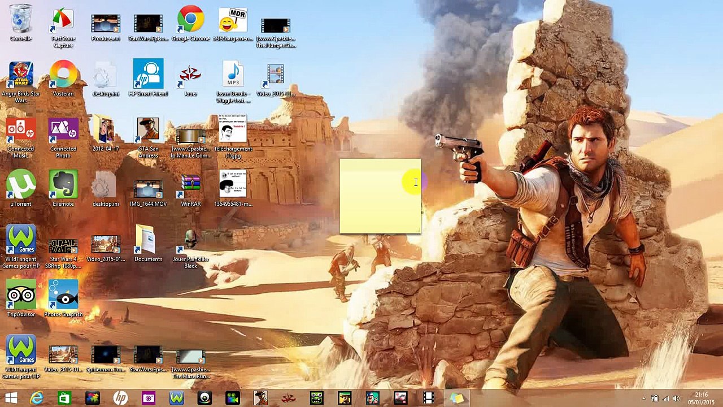Select the MDR smiley téléchargement image
The width and height of the screenshot is (723, 407).
(233, 24)
